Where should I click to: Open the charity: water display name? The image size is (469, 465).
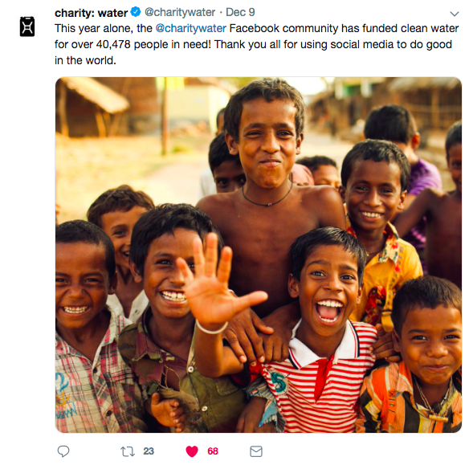click(92, 13)
